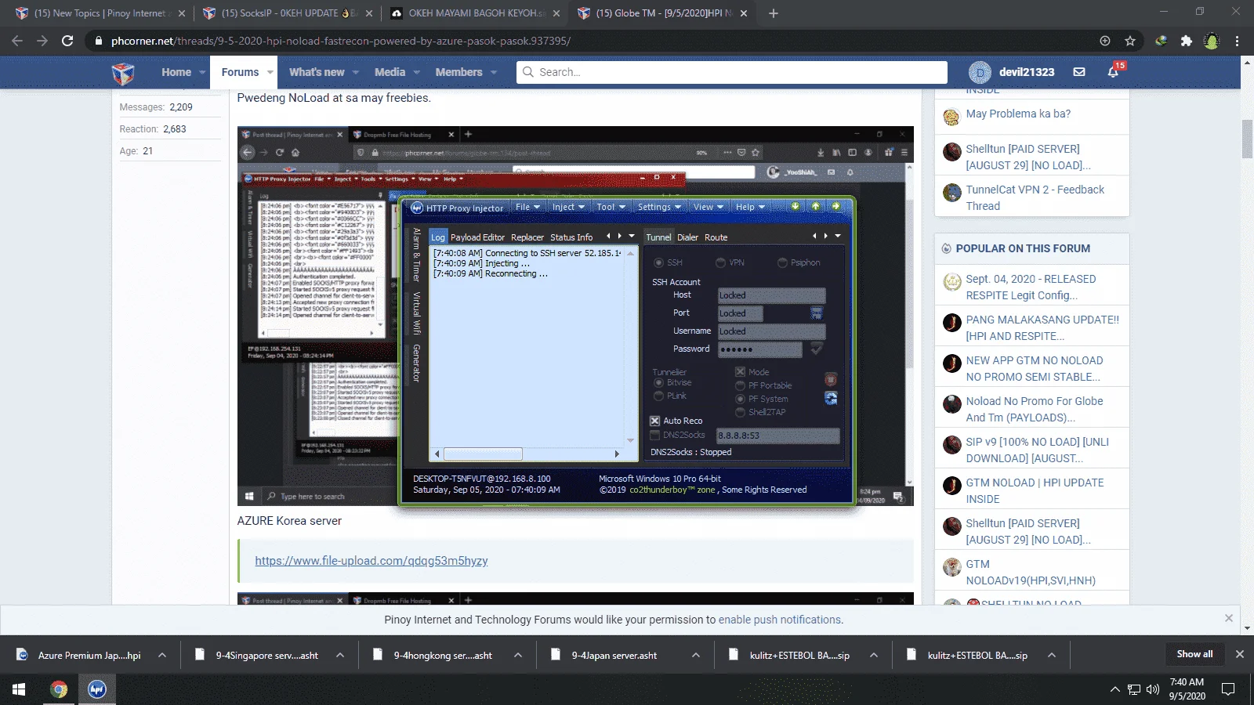Click HTTP Proxy Injector icon in taskbar
This screenshot has width=1254, height=705.
point(97,689)
